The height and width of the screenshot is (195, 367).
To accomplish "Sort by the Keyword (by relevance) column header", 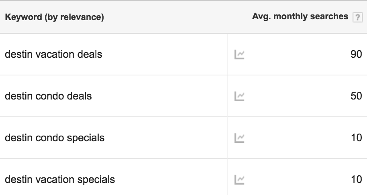I will coord(54,17).
